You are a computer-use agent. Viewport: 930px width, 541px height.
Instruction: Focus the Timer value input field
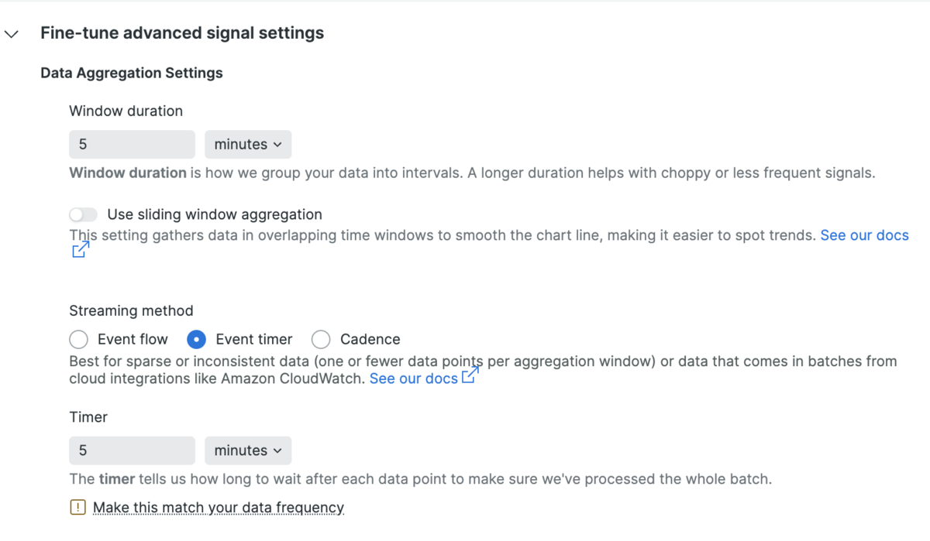(x=132, y=451)
